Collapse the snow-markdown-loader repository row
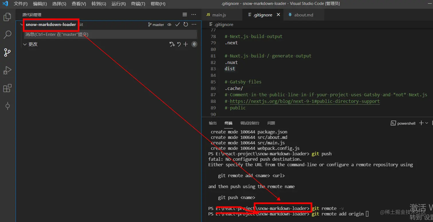Image resolution: width=433 pixels, height=222 pixels. click(21, 25)
